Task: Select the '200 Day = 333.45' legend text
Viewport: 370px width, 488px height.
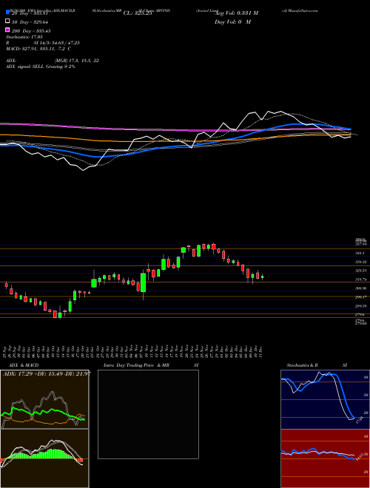Action: coord(31,31)
